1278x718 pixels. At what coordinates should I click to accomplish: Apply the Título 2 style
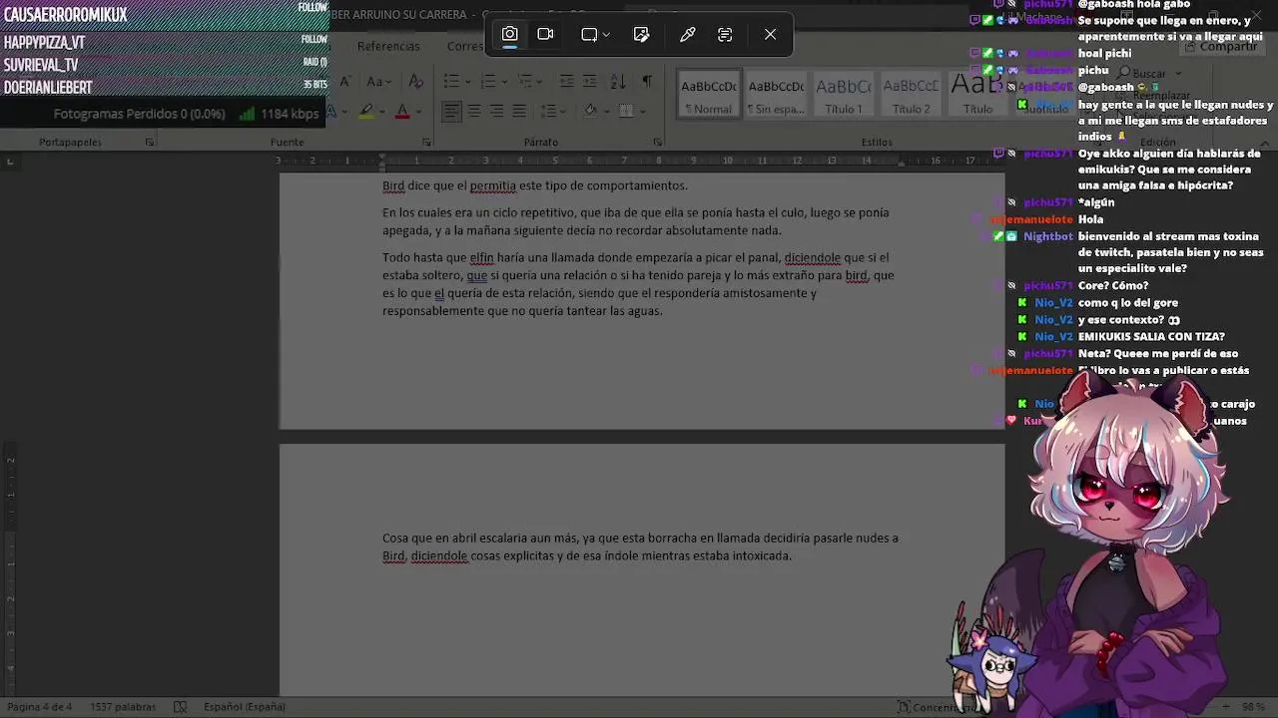coord(911,95)
